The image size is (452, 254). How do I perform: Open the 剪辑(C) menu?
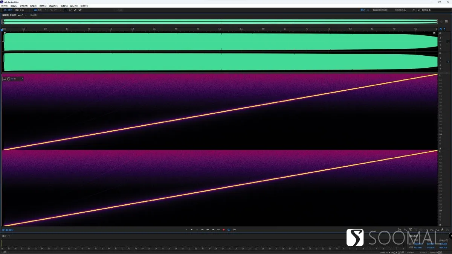(34, 6)
